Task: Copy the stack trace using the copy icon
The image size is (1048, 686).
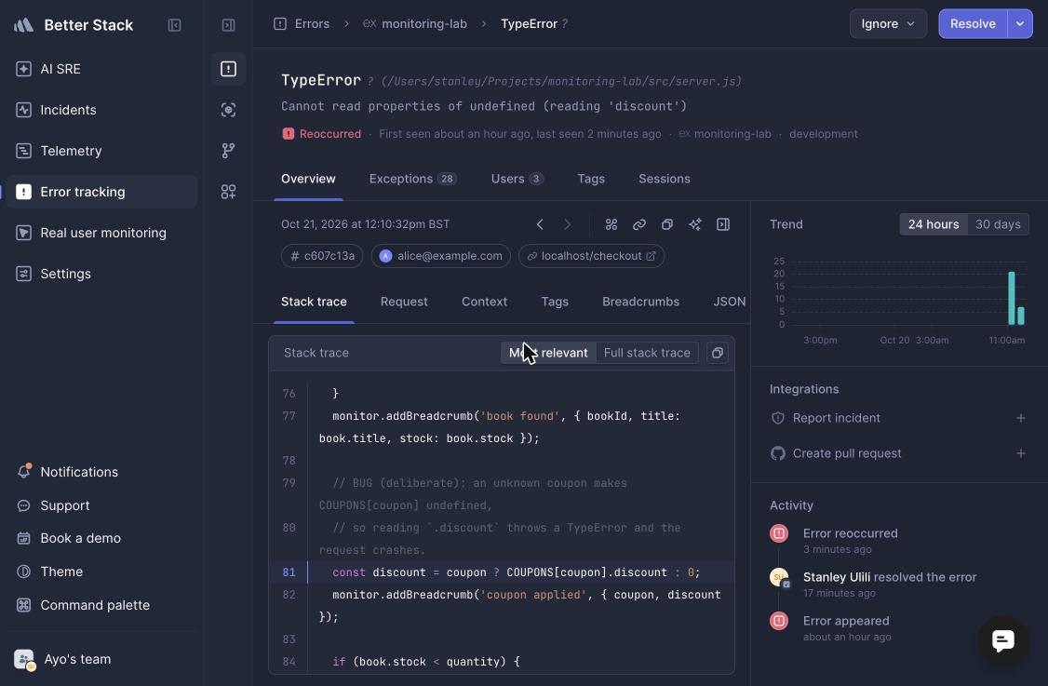Action: coord(718,353)
